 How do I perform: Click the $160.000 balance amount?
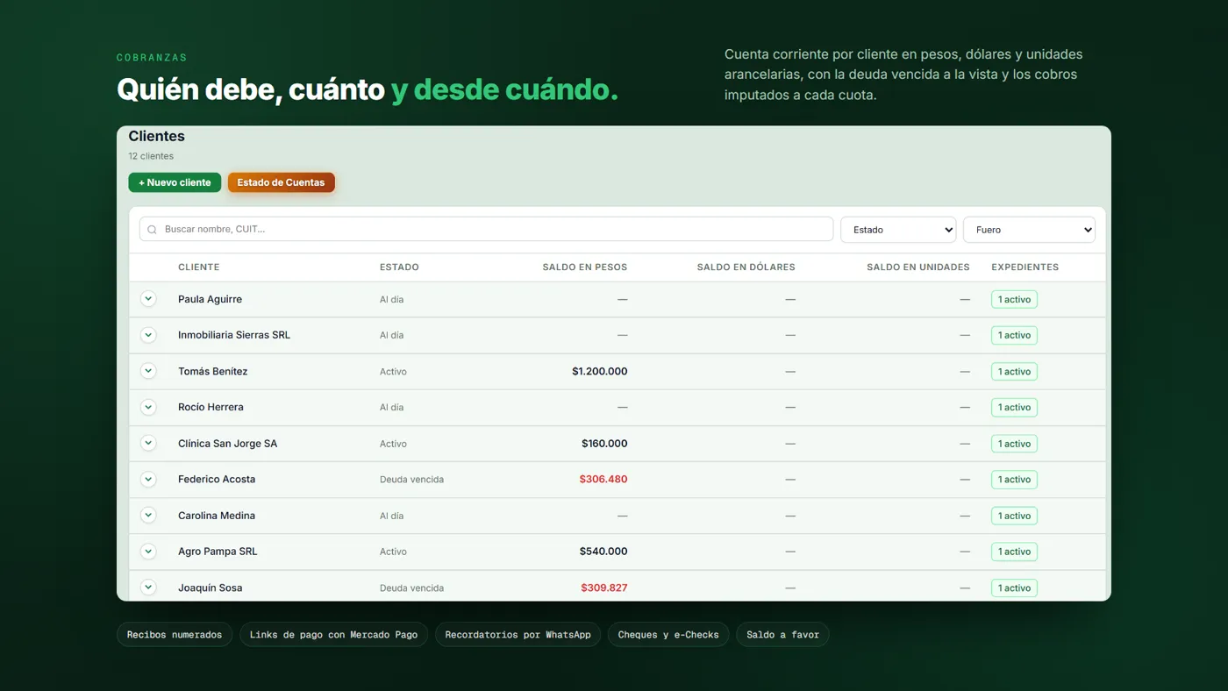tap(604, 444)
